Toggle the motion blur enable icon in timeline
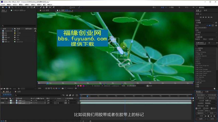 [x=73, y=95]
